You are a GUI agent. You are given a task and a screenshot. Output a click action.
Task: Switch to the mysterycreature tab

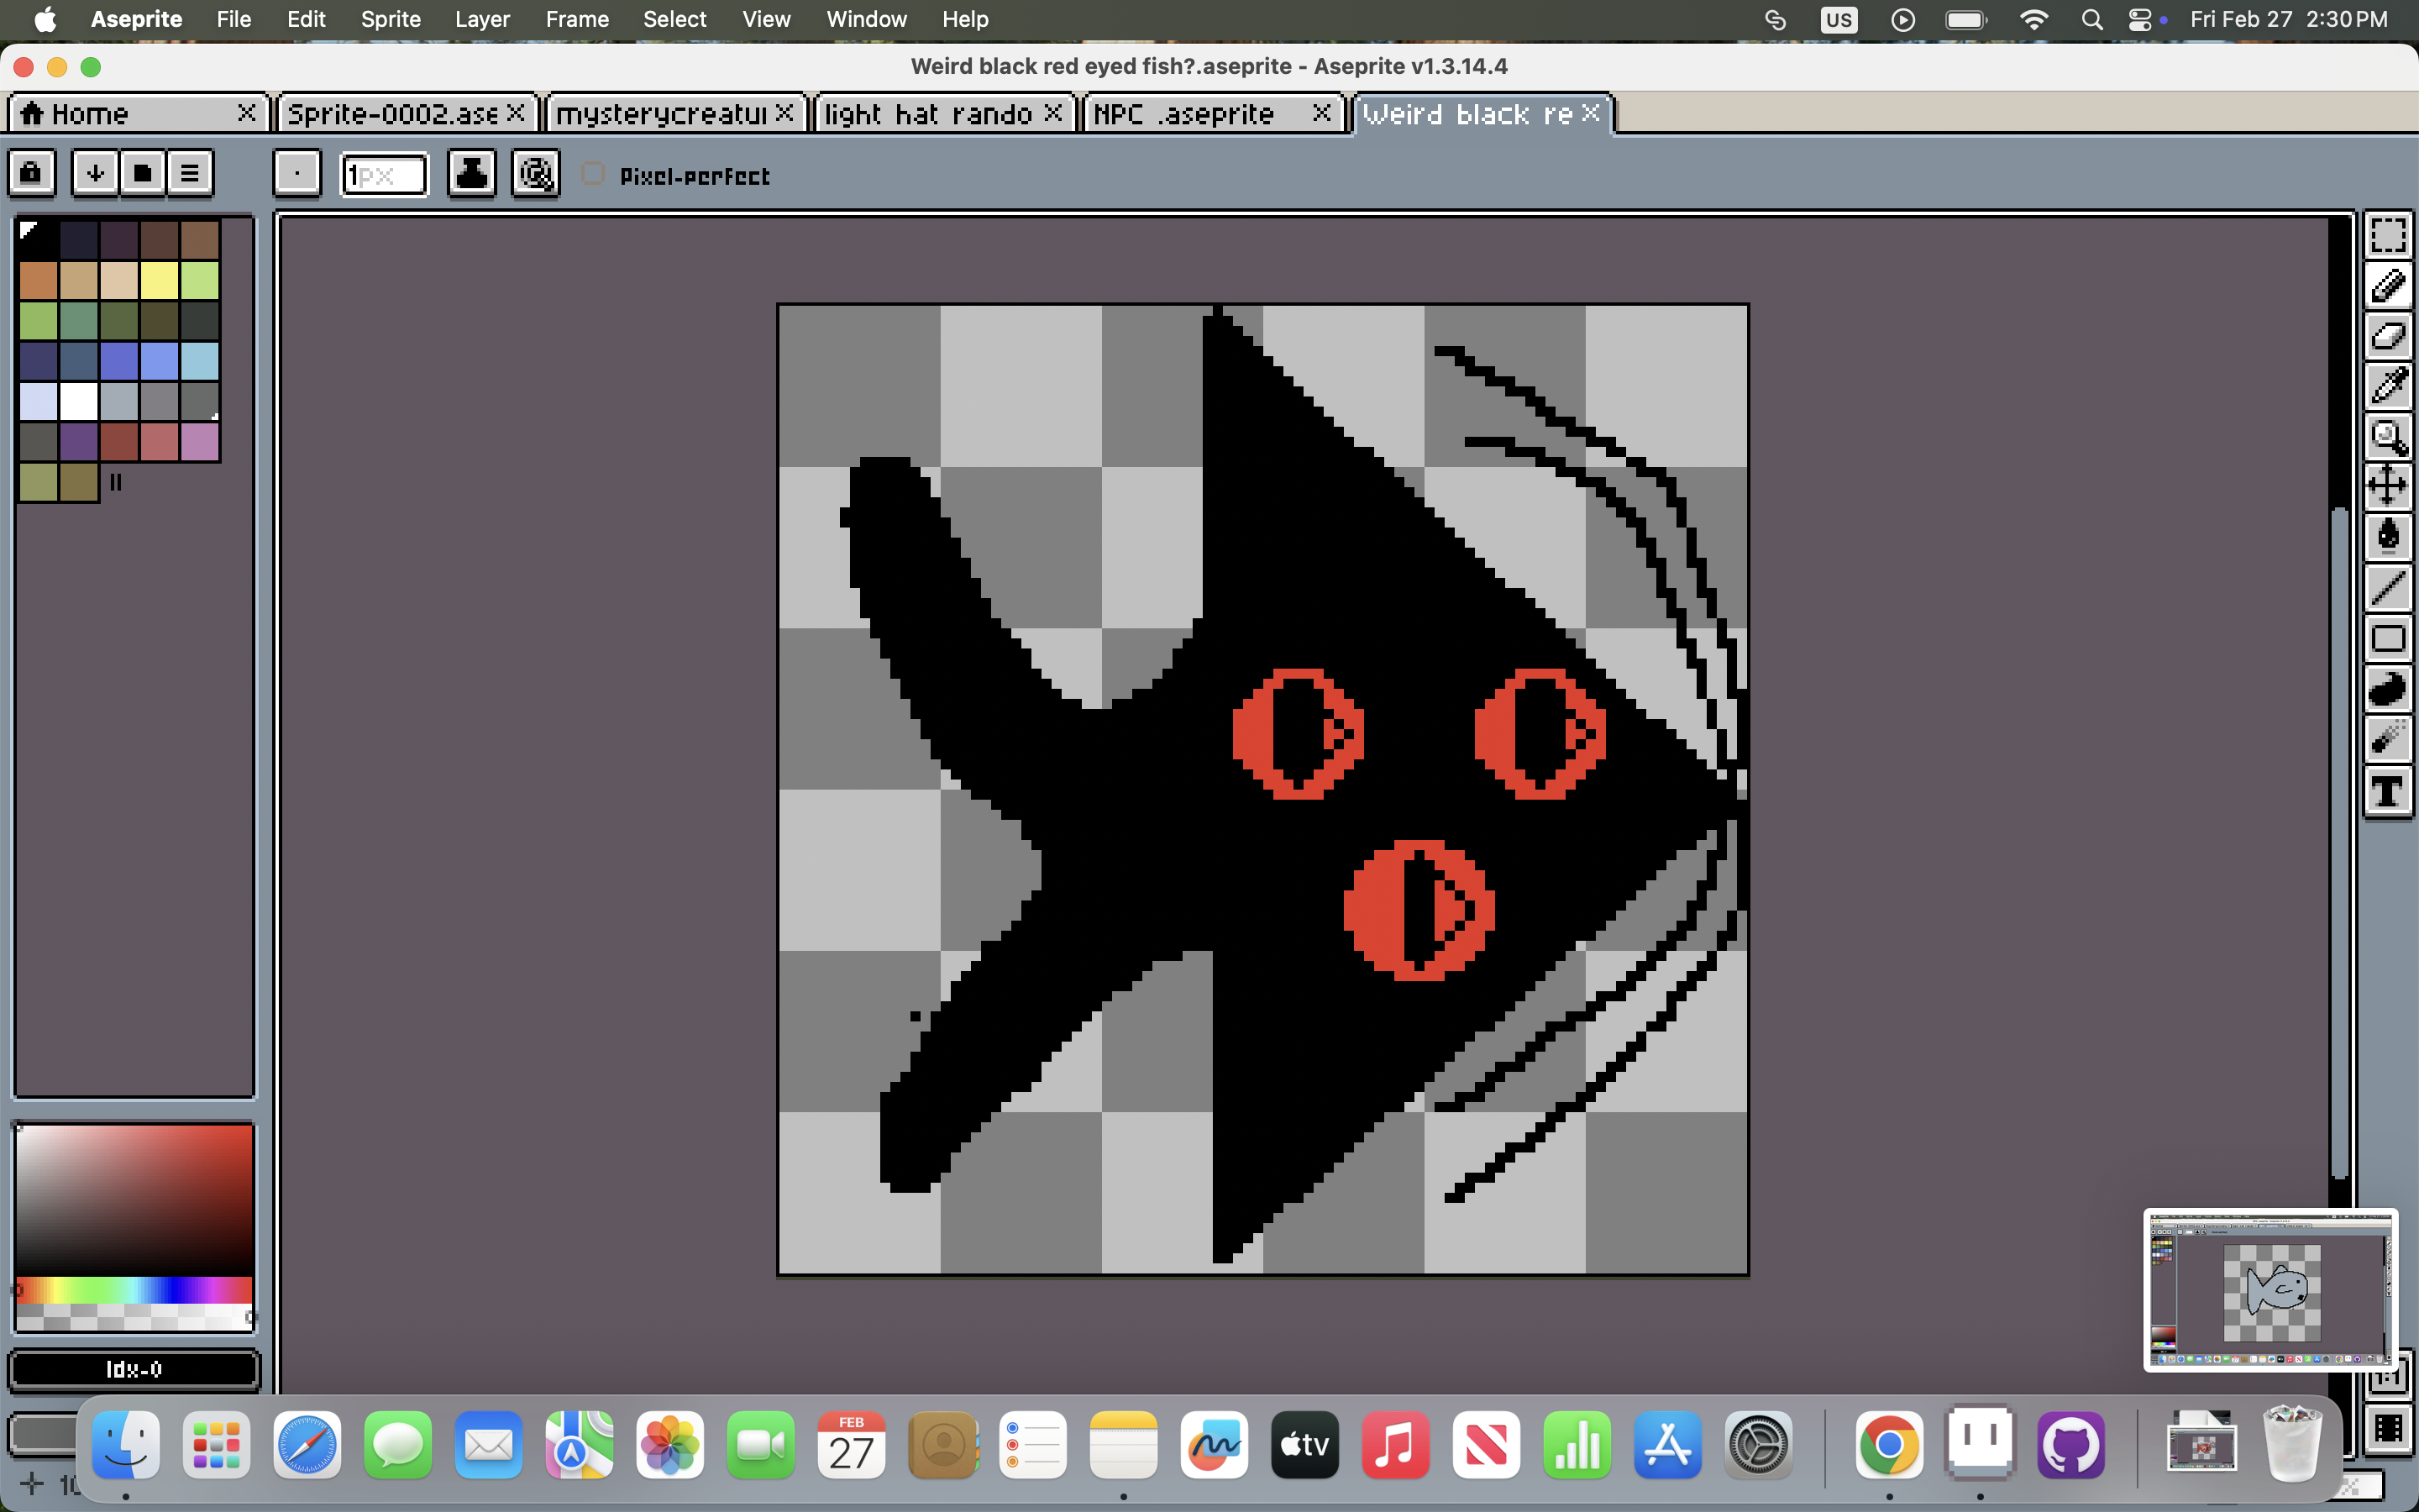674,113
